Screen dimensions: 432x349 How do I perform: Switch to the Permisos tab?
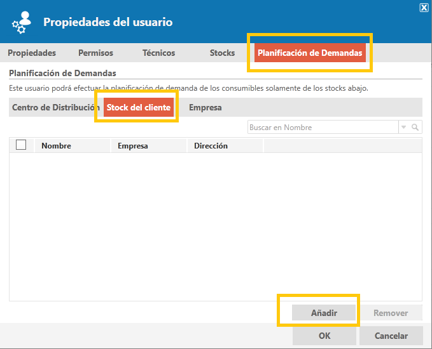click(95, 53)
